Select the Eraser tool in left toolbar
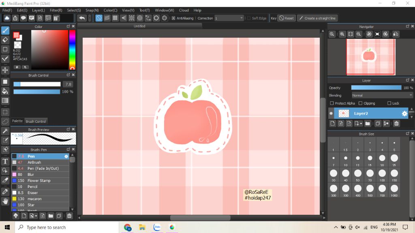 click(5, 40)
